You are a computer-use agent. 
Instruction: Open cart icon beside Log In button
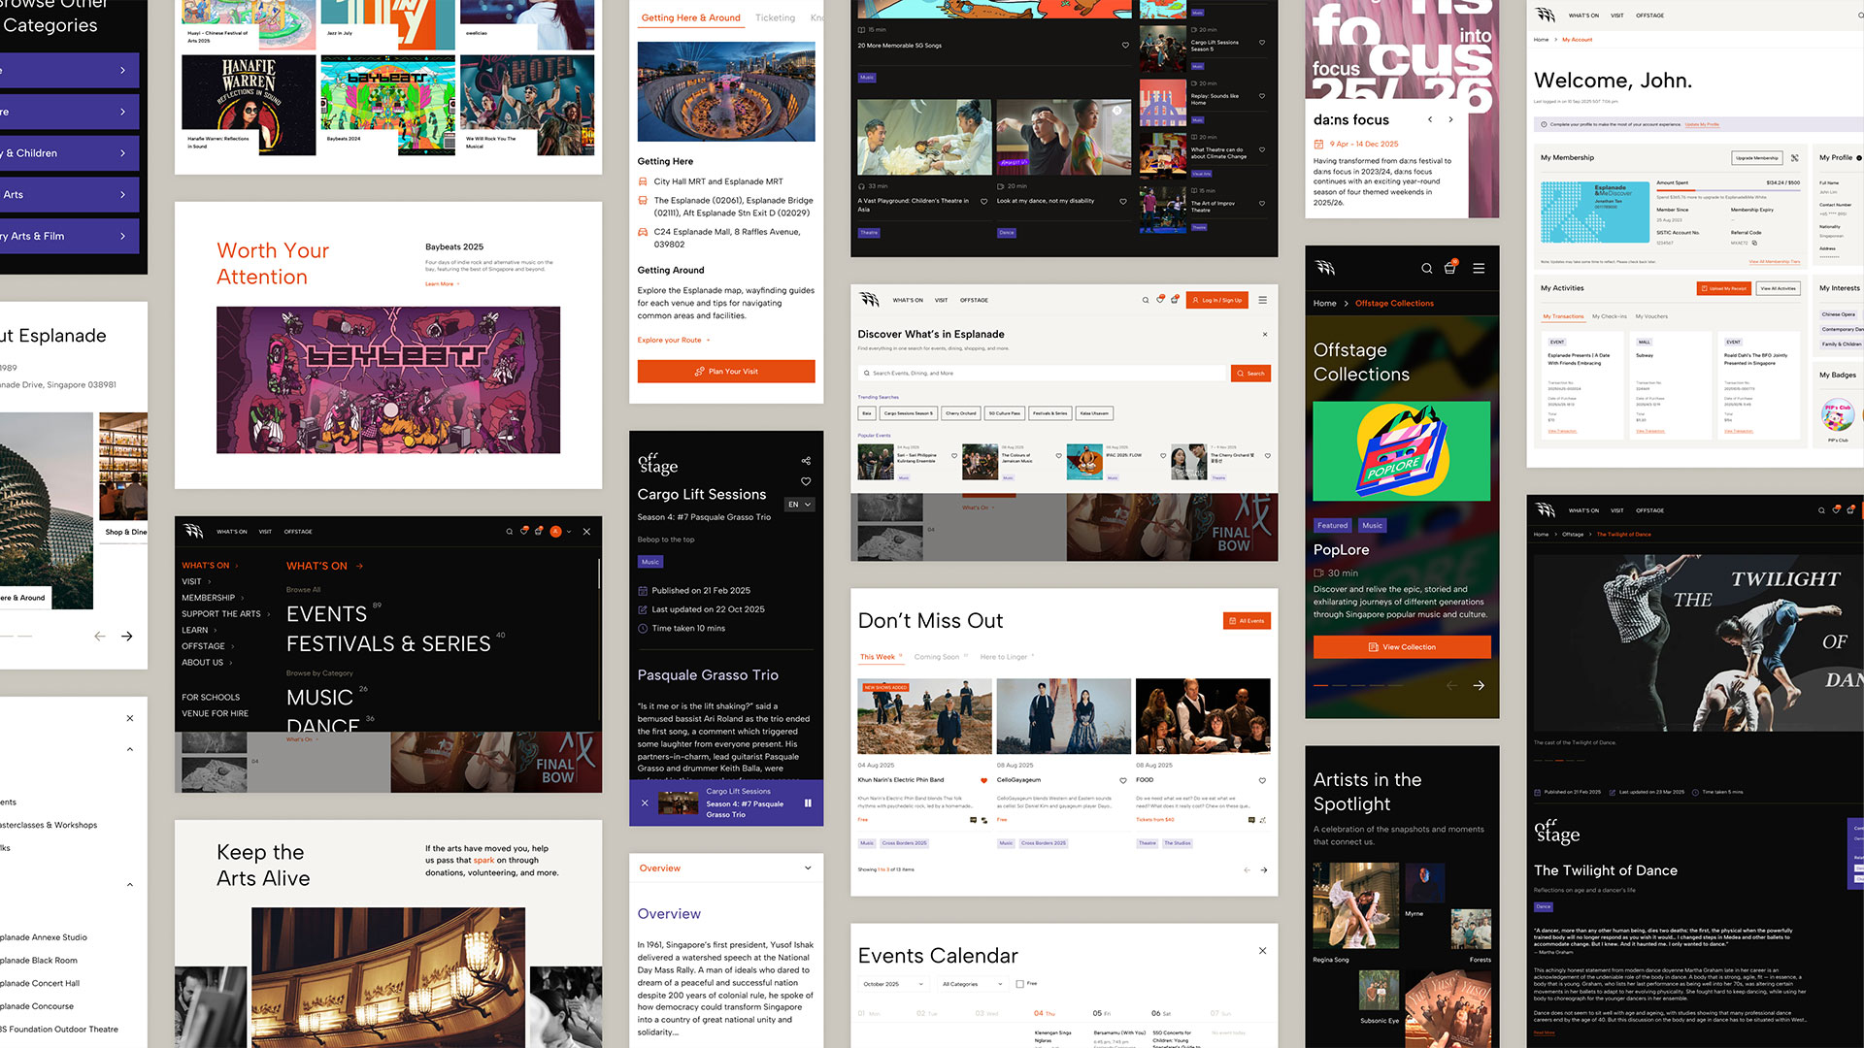click(x=1174, y=300)
